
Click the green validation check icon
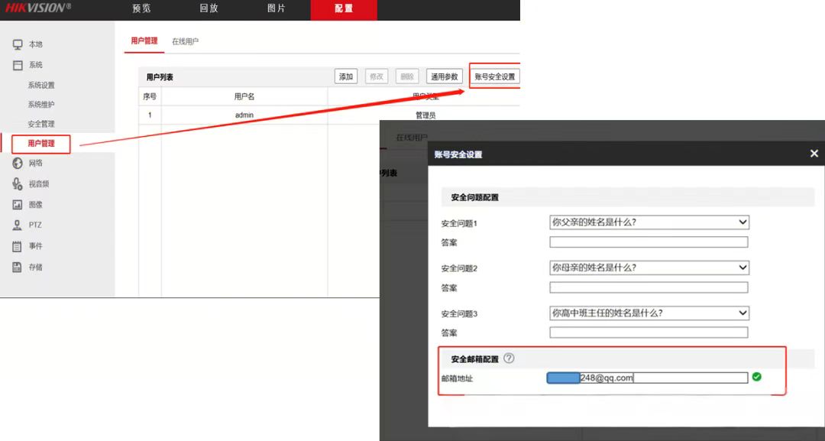click(x=756, y=377)
